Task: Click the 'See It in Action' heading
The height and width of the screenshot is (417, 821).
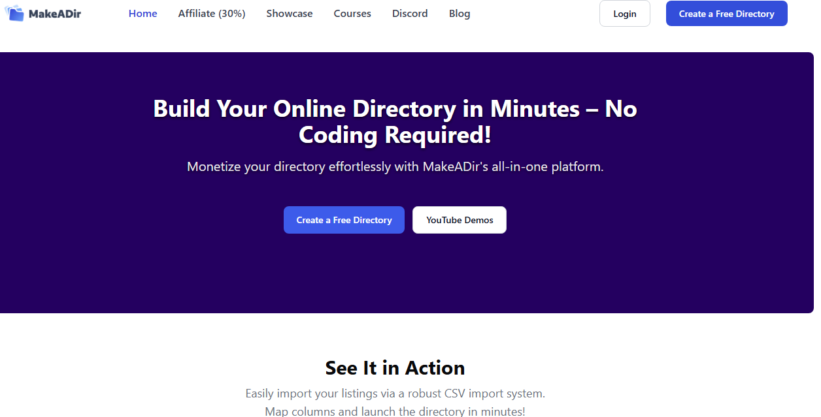Action: pyautogui.click(x=395, y=368)
